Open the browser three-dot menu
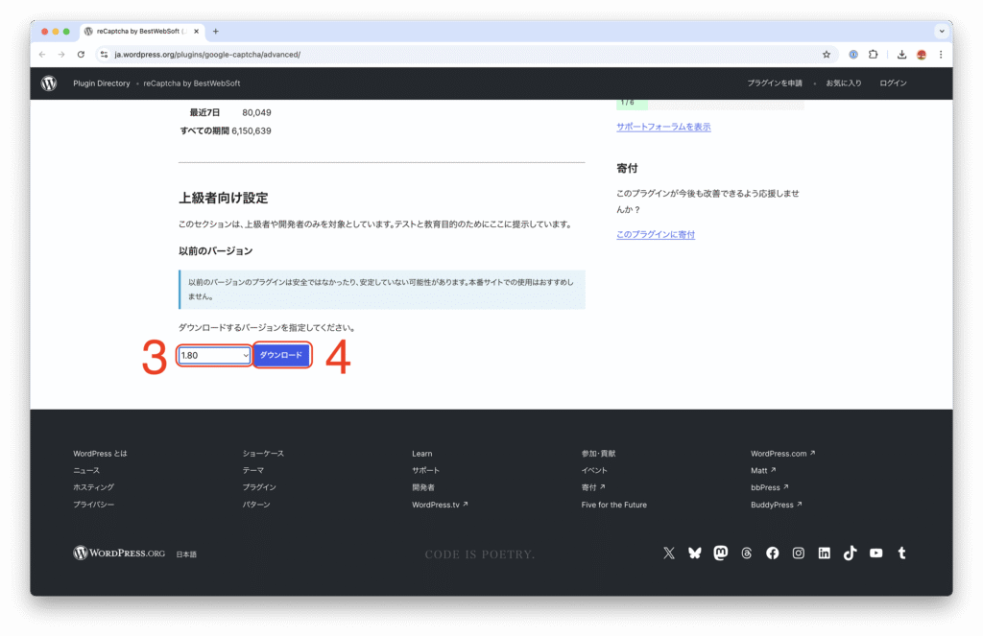This screenshot has height=636, width=983. (x=941, y=55)
